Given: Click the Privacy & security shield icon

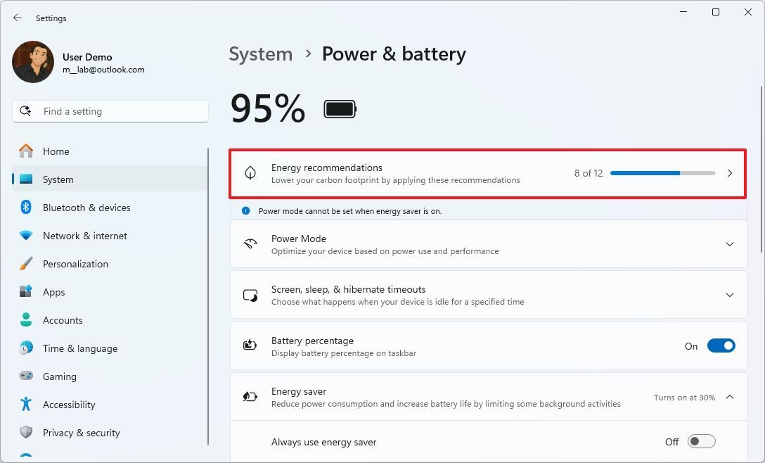Looking at the screenshot, I should [26, 433].
